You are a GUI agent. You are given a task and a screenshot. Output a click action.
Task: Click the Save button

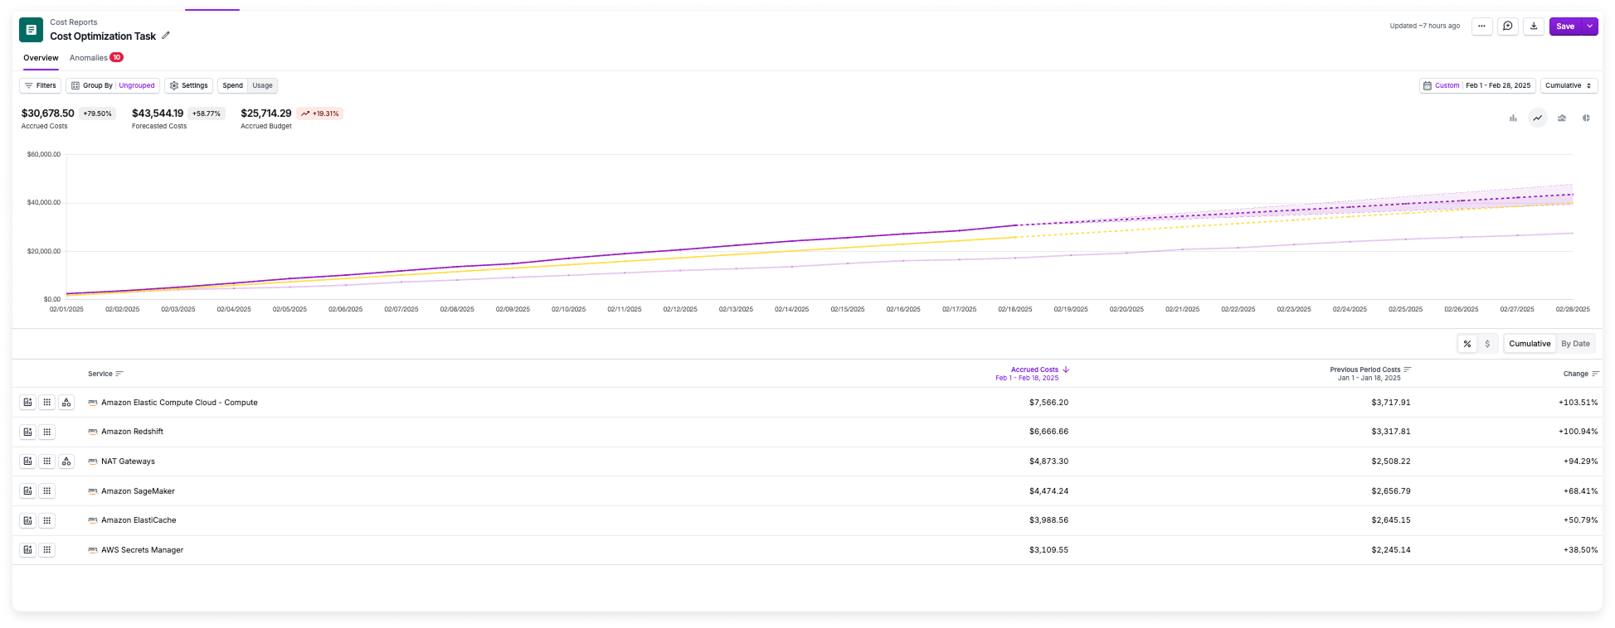1565,27
